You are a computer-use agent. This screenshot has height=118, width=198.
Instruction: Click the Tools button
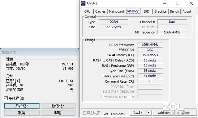click(x=138, y=113)
